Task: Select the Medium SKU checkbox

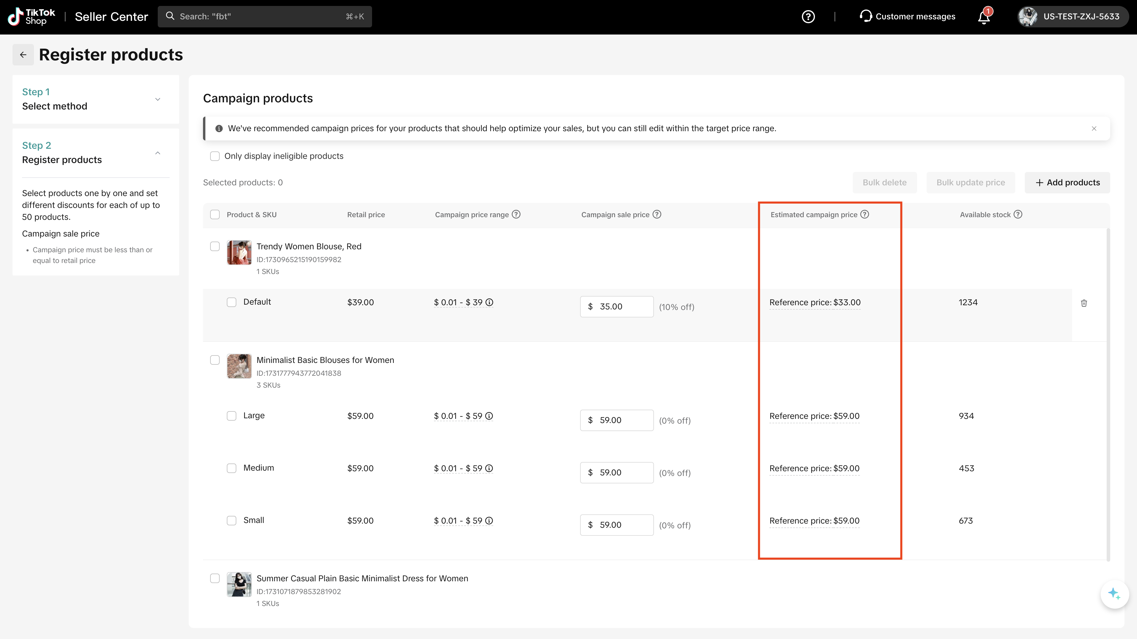Action: tap(231, 468)
